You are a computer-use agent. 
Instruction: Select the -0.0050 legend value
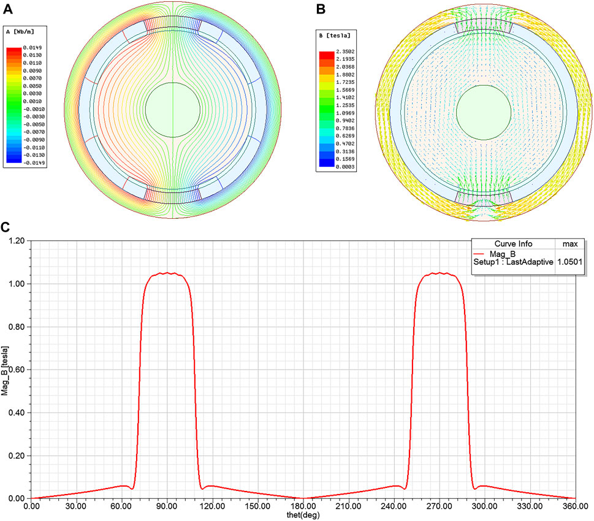tap(34, 124)
